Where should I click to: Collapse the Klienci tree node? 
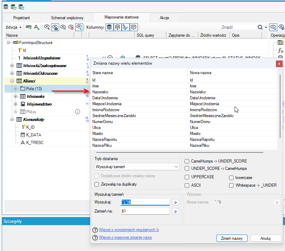point(12,81)
